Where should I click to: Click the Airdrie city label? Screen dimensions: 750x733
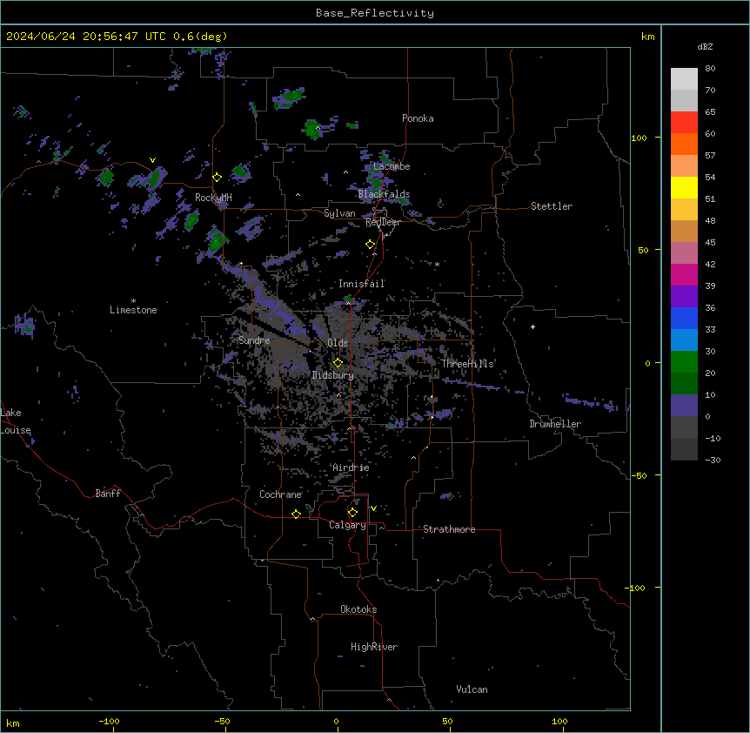click(351, 467)
